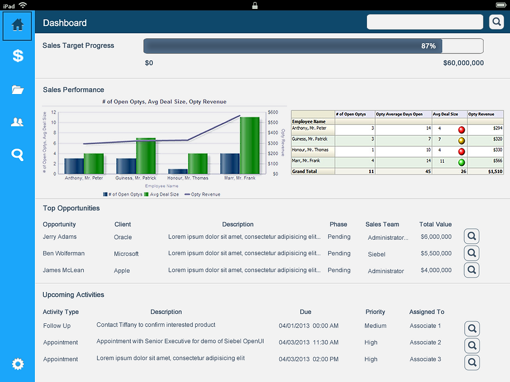Inspect the Associate 2 appointment magnifier
The width and height of the screenshot is (510, 382).
[472, 346]
